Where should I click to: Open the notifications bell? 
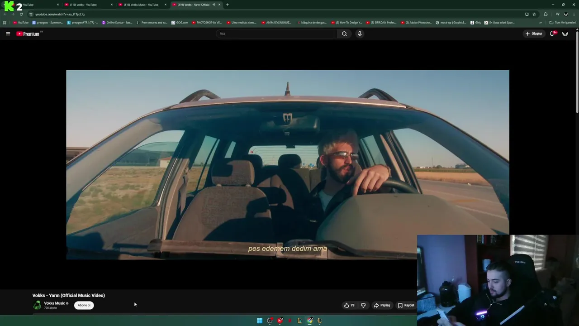pos(552,34)
